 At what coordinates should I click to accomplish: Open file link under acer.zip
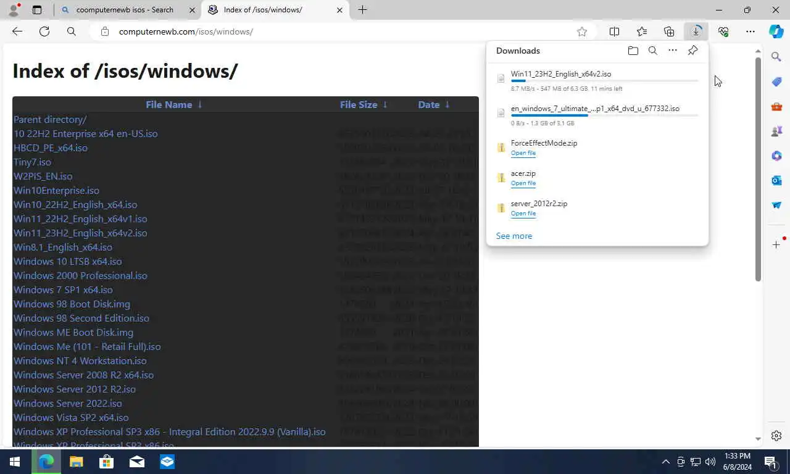tap(523, 183)
